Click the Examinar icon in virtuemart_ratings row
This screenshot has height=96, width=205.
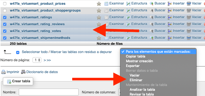[x=106, y=17]
